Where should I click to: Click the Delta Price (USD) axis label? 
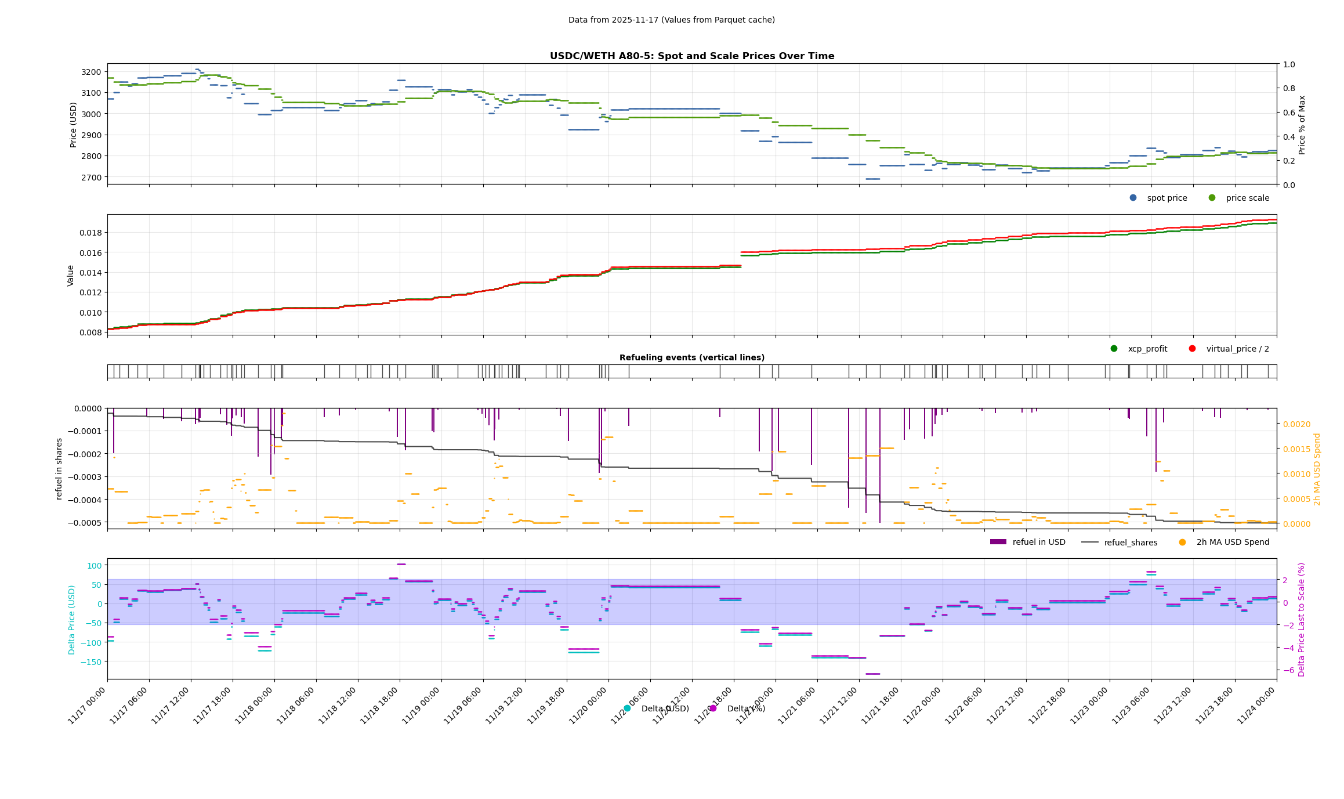(72, 619)
